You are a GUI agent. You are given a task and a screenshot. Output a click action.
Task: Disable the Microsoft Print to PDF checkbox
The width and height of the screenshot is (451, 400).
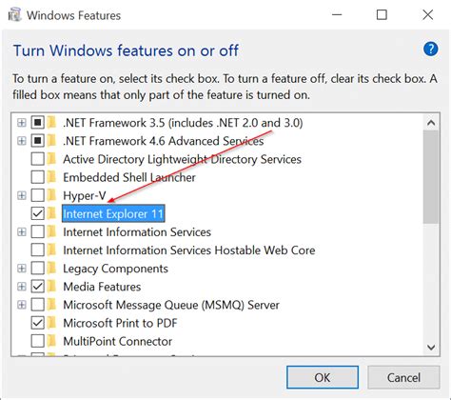tap(37, 323)
